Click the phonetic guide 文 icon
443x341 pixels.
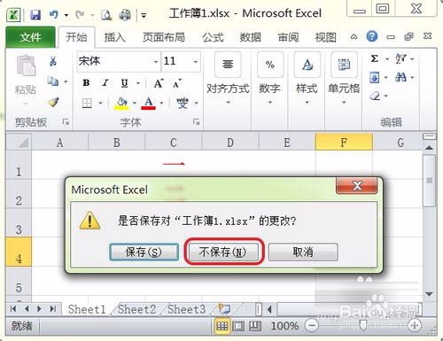pyautogui.click(x=183, y=103)
